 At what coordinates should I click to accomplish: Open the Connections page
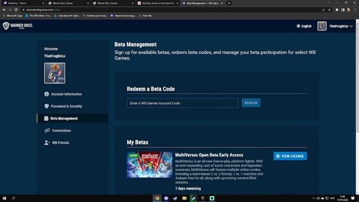57,131
